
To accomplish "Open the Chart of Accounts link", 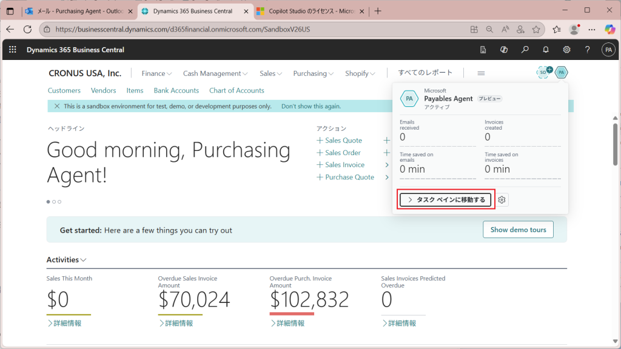I will (237, 90).
